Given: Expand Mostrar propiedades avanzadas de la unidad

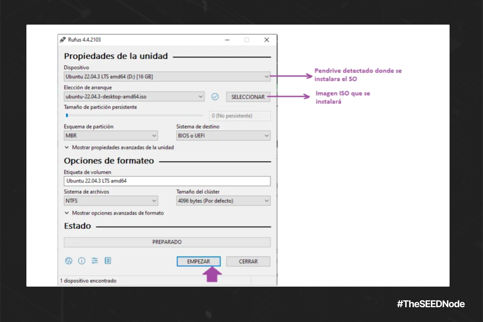Looking at the screenshot, I should [119, 147].
